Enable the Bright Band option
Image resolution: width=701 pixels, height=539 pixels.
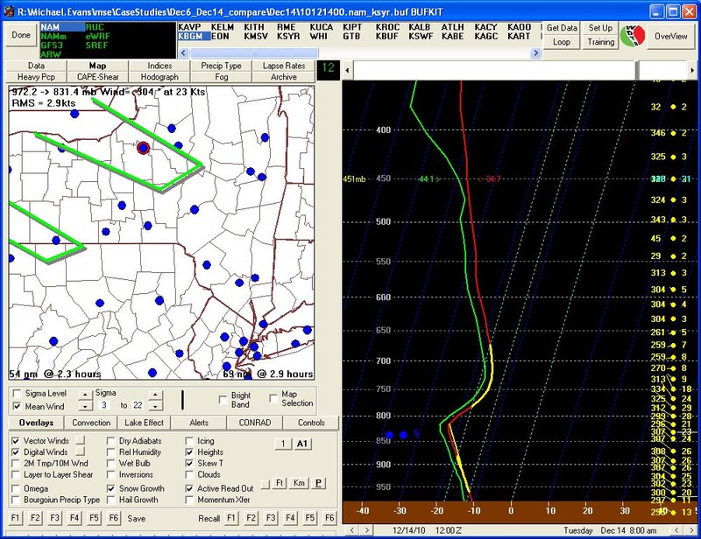[223, 399]
